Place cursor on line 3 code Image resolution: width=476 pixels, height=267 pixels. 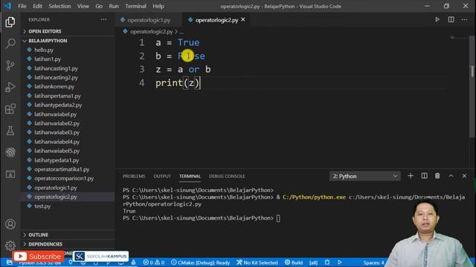pos(183,69)
